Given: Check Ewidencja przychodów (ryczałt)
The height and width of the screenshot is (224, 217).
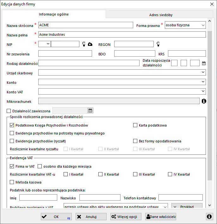Looking at the screenshot, I should point(12,141).
